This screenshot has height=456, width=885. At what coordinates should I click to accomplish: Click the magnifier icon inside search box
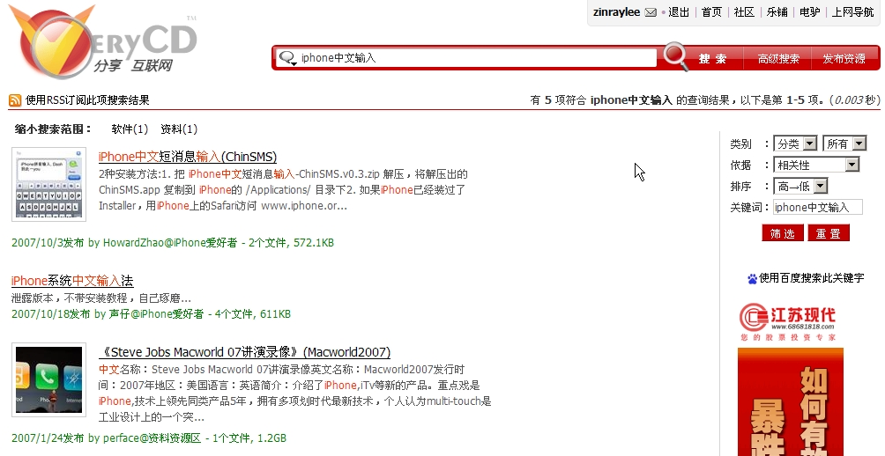(x=286, y=56)
